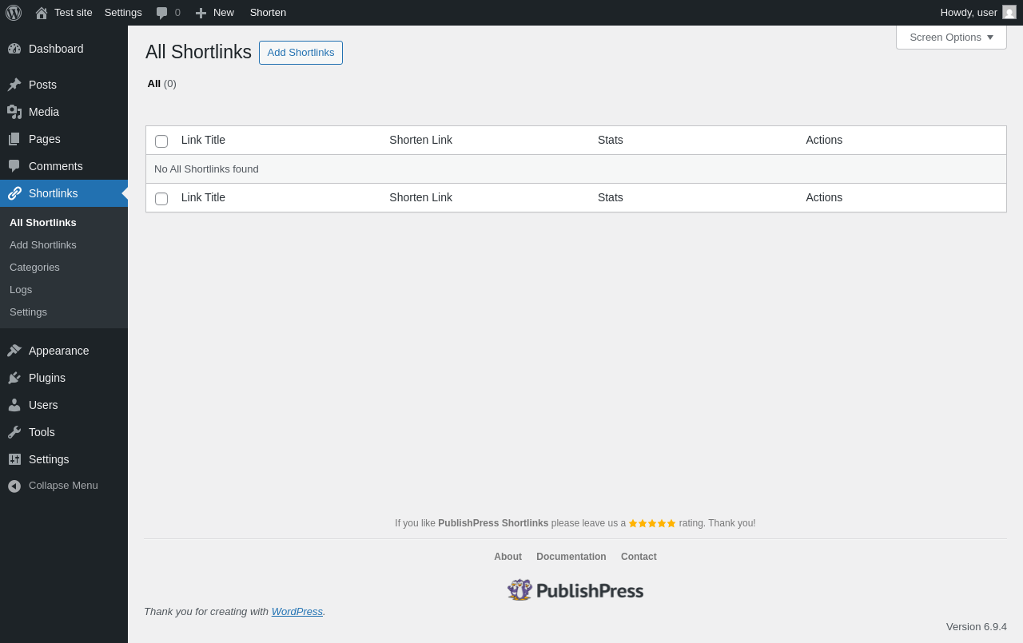The width and height of the screenshot is (1023, 643).
Task: Go to Dashboard in the sidebar
Action: [x=64, y=49]
